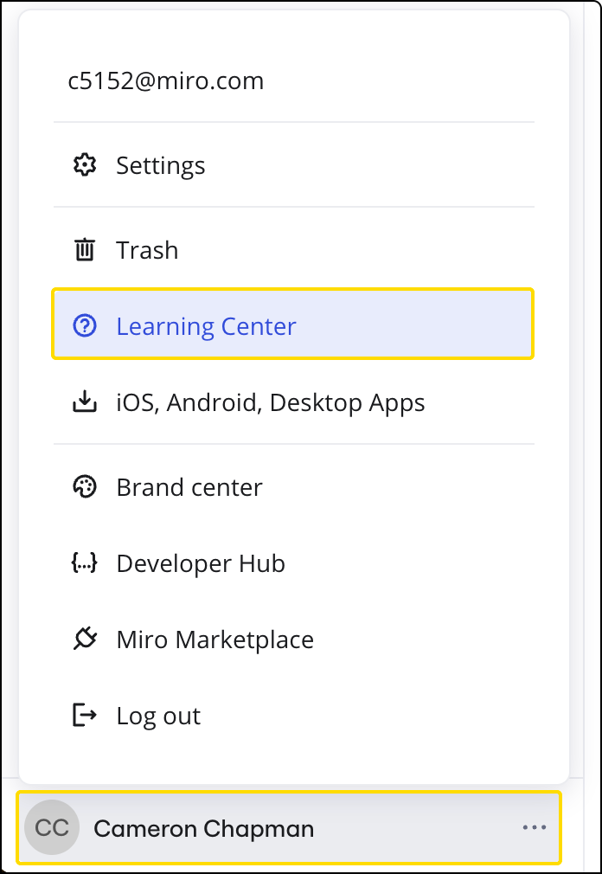Click the Settings gear icon
602x874 pixels.
[84, 165]
